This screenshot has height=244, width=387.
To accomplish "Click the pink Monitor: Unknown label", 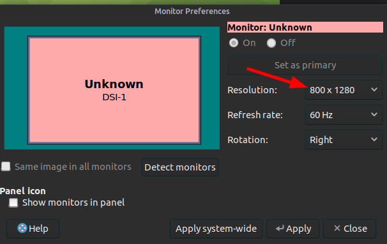I will pos(305,27).
